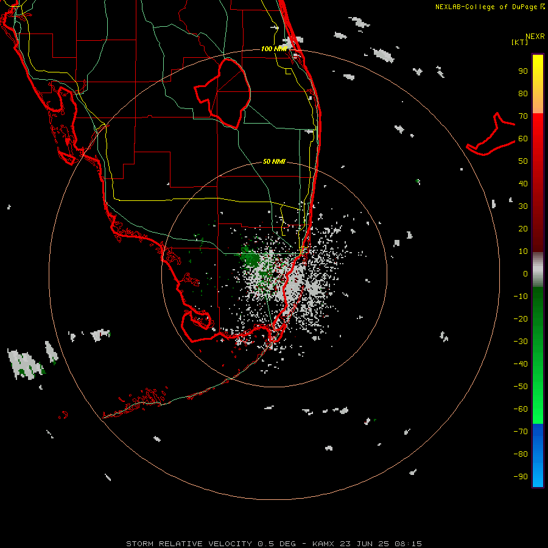Click the -80 value on velocity scale
This screenshot has height=548, width=548.
pyautogui.click(x=521, y=454)
